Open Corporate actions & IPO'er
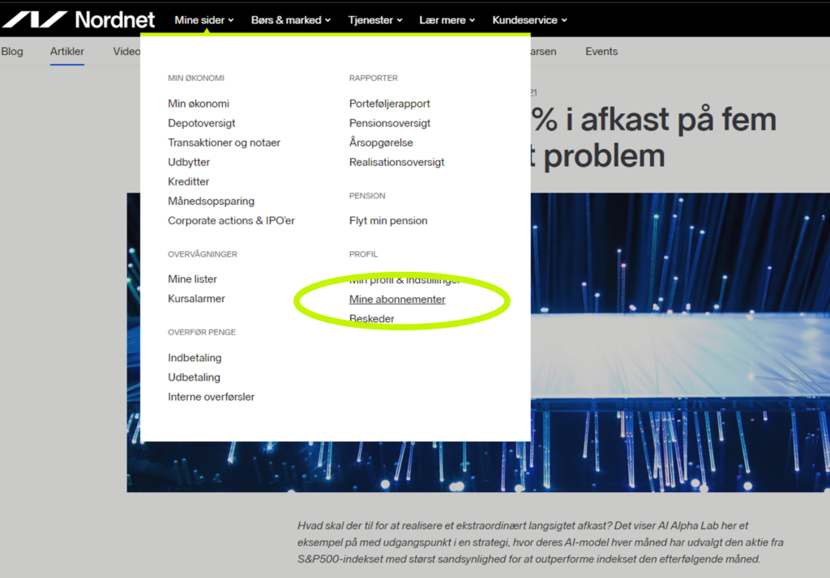This screenshot has width=830, height=578. tap(231, 220)
